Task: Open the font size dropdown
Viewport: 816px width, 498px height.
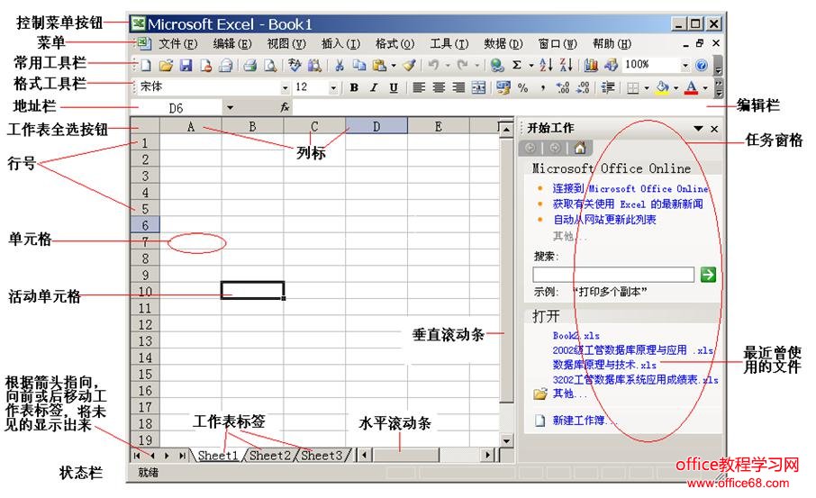Action: (x=333, y=87)
